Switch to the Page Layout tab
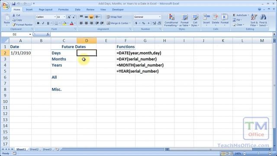 [45, 10]
